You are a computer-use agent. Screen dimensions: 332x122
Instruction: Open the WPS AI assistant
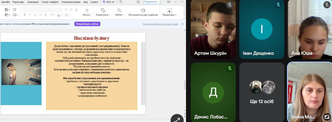(108, 2)
